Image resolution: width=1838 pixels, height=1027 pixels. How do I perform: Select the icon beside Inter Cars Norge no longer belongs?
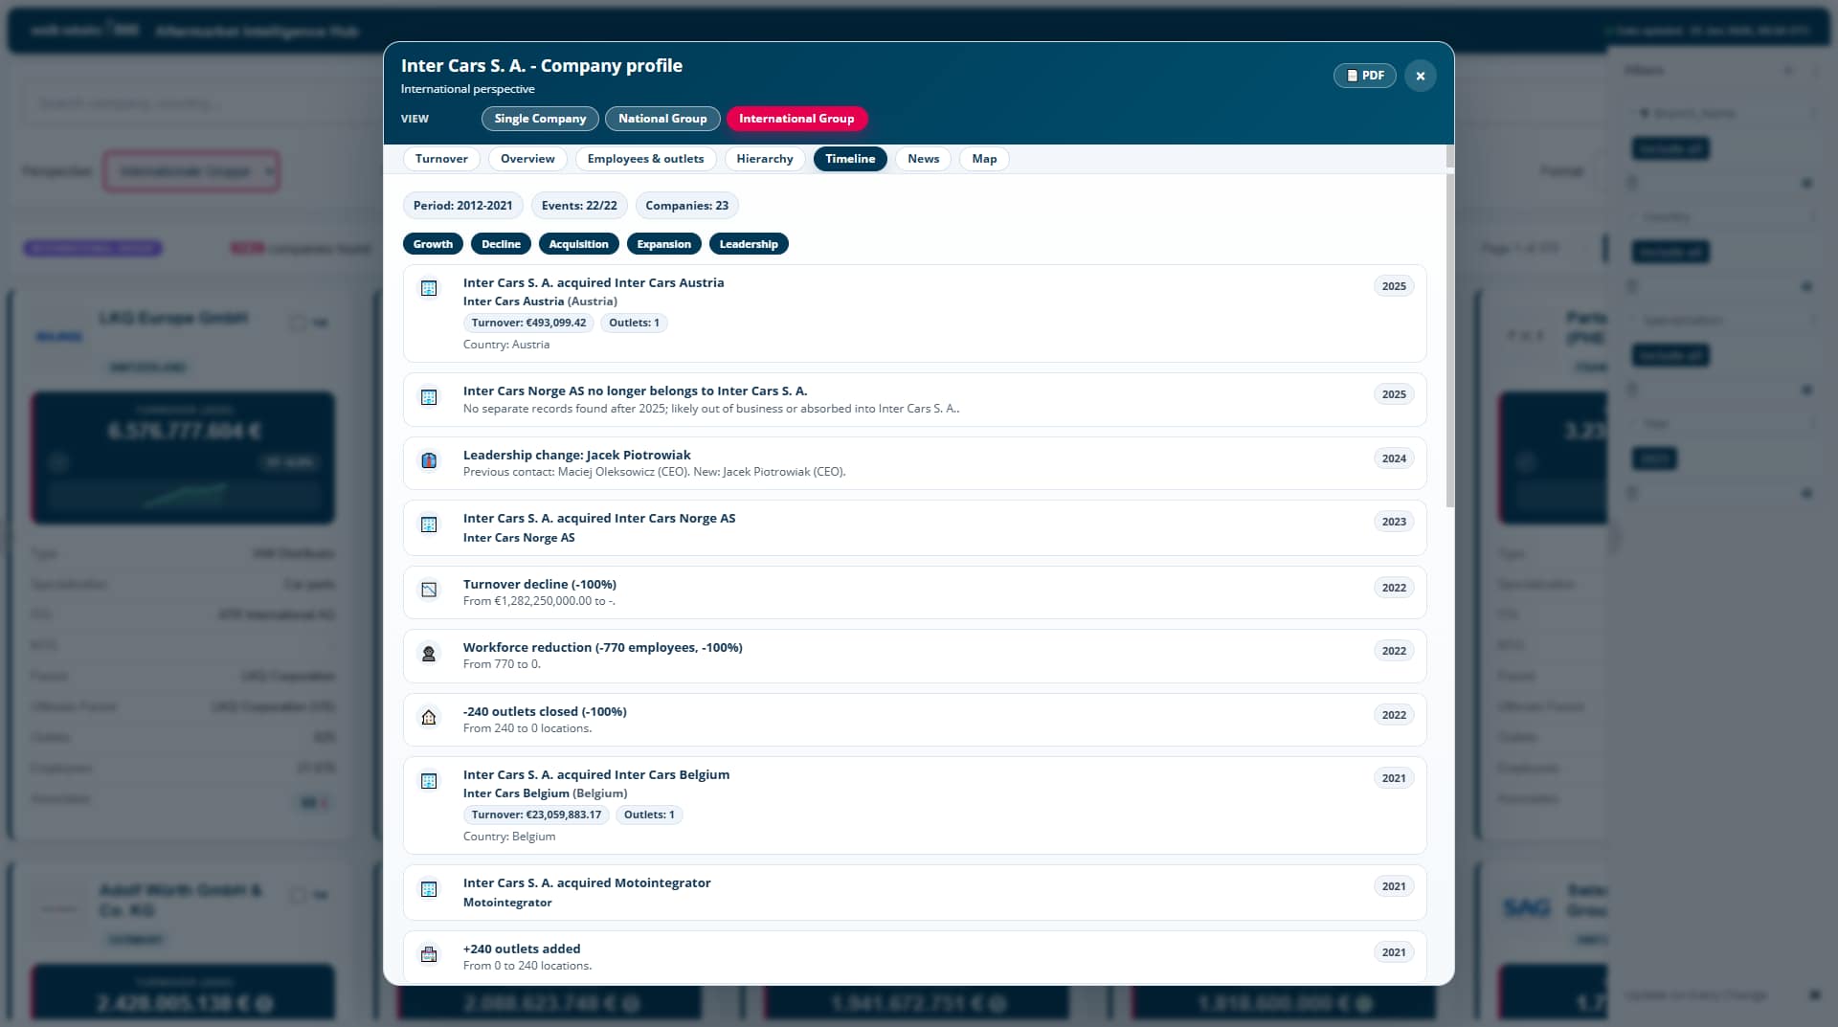point(429,397)
